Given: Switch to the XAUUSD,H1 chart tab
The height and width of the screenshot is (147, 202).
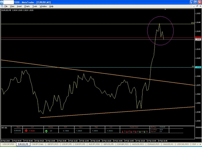Looking at the screenshot, I should point(168,144).
